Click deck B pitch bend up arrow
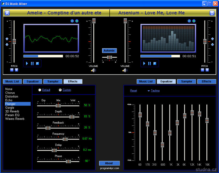The image size is (219, 173). (x=212, y=39)
